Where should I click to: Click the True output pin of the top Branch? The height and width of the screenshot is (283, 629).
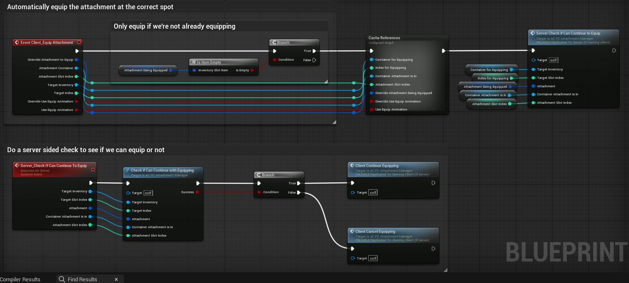pyautogui.click(x=313, y=51)
